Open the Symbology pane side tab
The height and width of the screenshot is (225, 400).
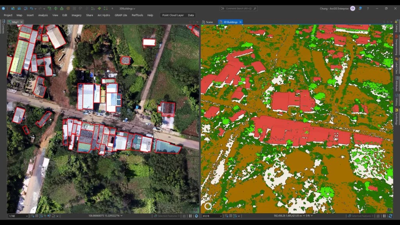click(x=396, y=117)
